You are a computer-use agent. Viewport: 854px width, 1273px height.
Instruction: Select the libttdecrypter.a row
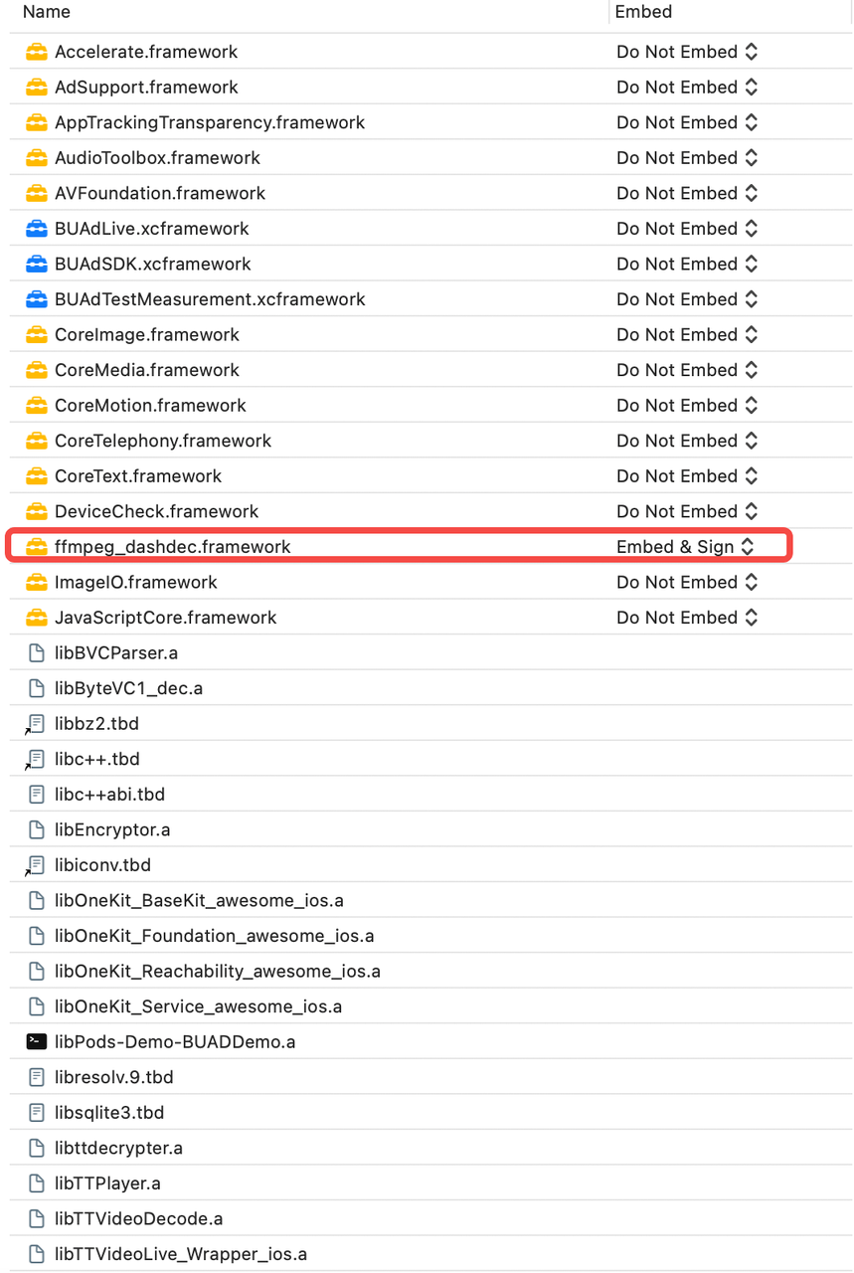tap(430, 1148)
